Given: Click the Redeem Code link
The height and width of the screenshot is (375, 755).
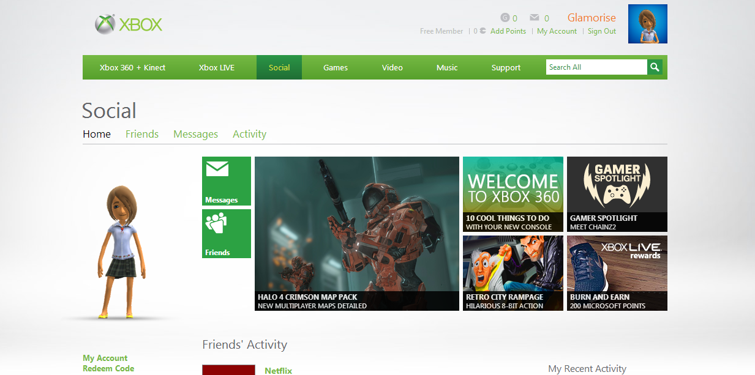Looking at the screenshot, I should 108,368.
